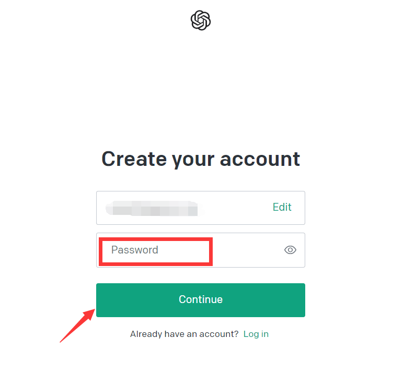
Task: Click the Edit link beside the email
Action: 282,207
